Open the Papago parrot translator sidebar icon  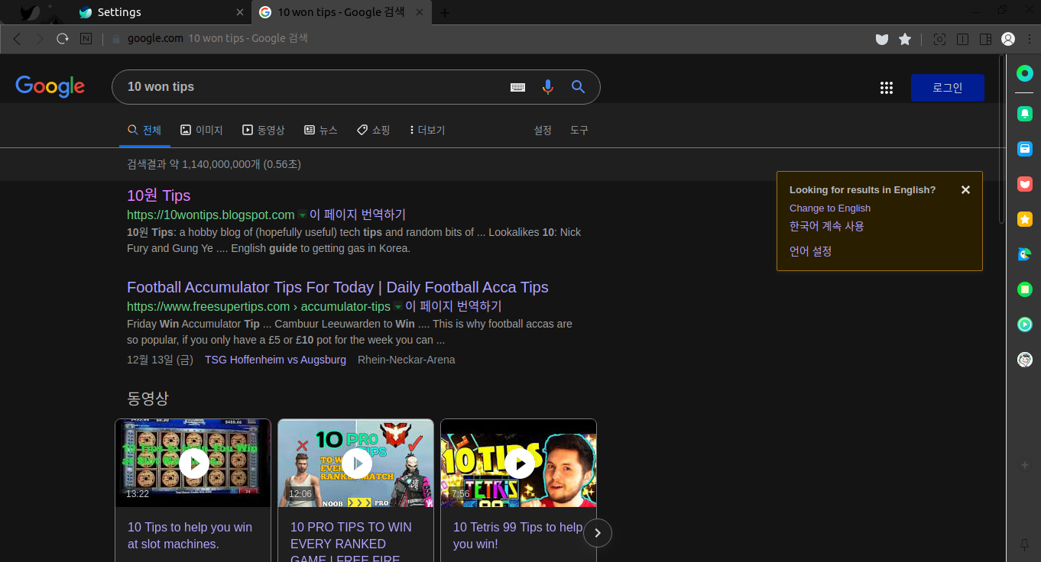pos(1025,254)
